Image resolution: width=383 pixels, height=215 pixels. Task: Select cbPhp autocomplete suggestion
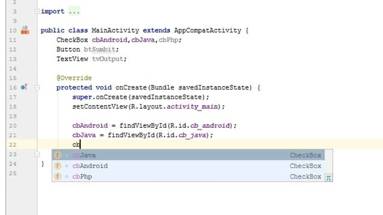coord(188,177)
